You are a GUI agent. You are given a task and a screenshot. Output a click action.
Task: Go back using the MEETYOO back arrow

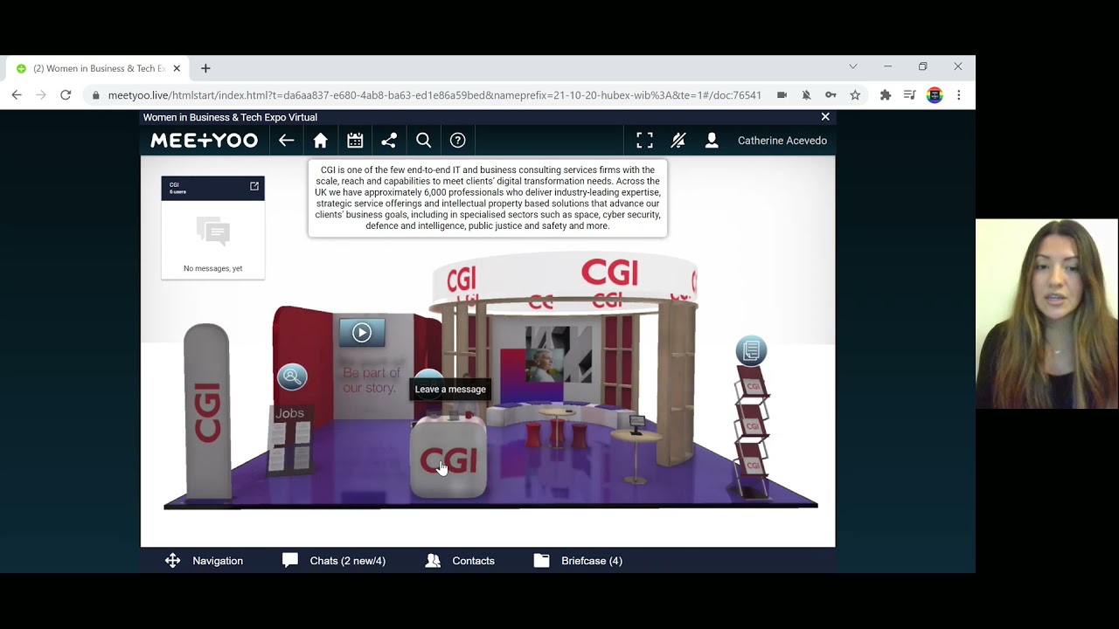(x=286, y=141)
